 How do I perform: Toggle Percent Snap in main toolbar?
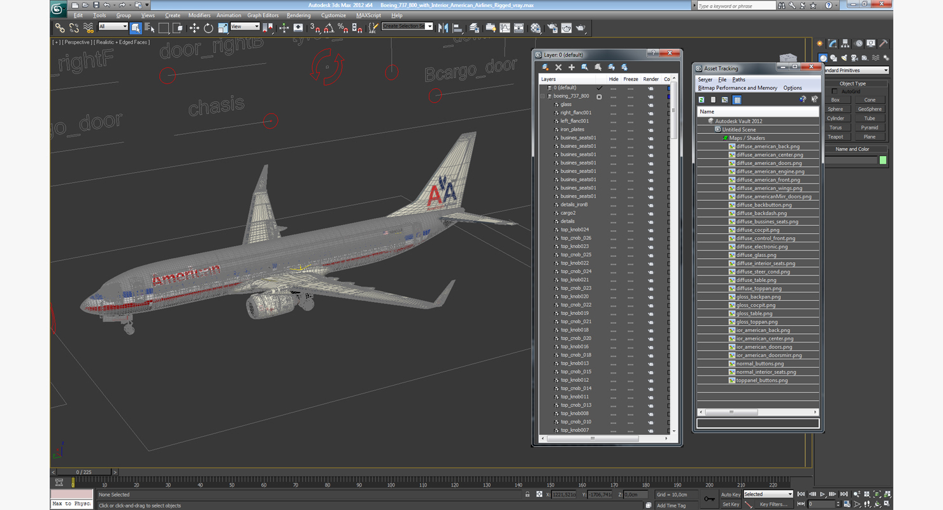[343, 28]
